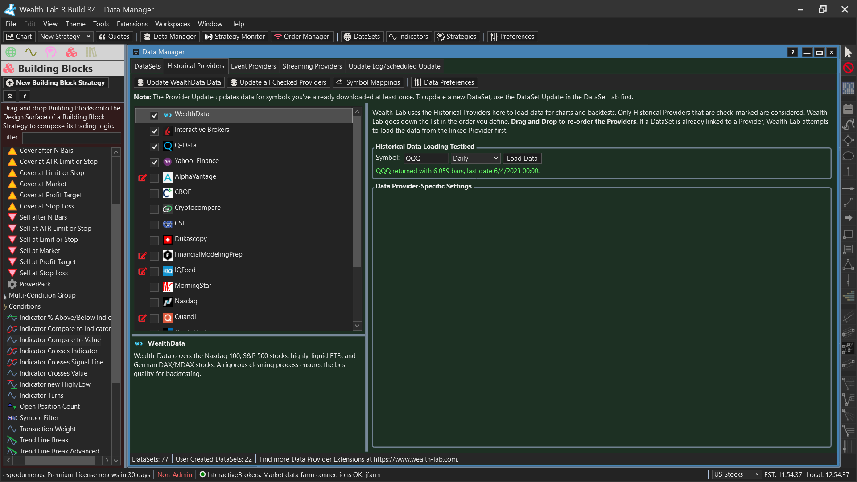The height and width of the screenshot is (482, 857).
Task: Open the Workspaces menu
Action: [172, 24]
